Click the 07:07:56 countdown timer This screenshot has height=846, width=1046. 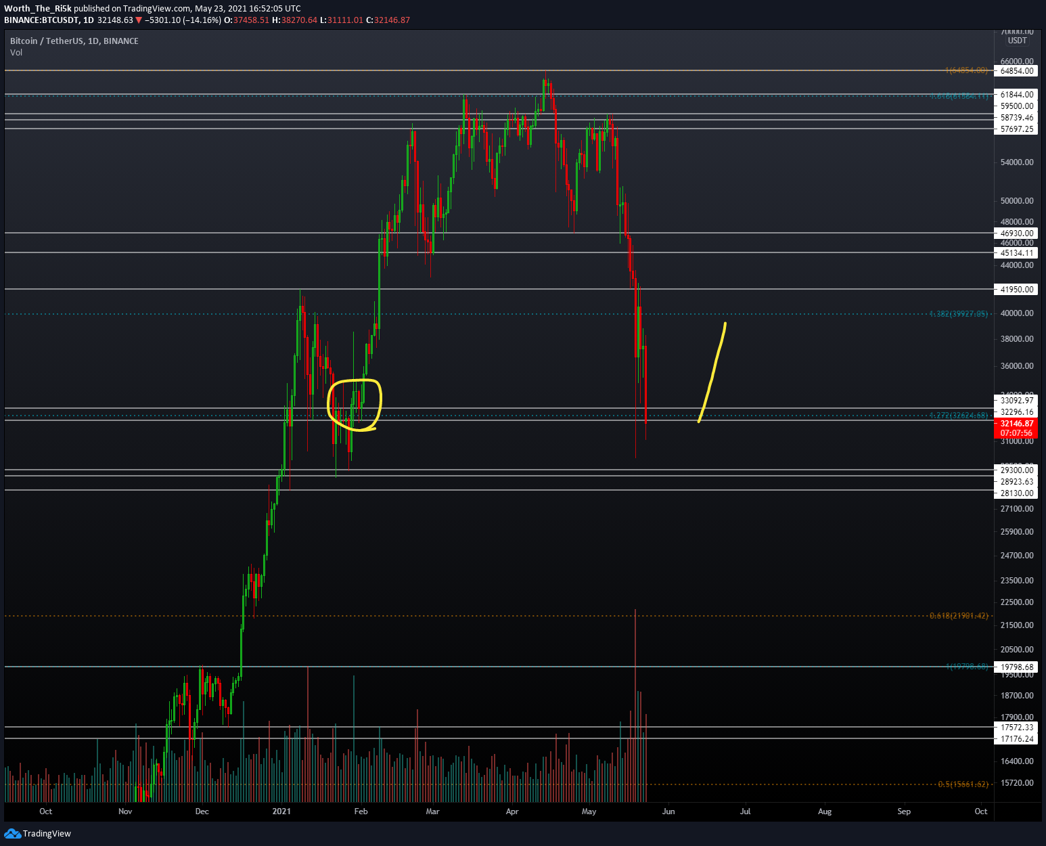click(1016, 433)
